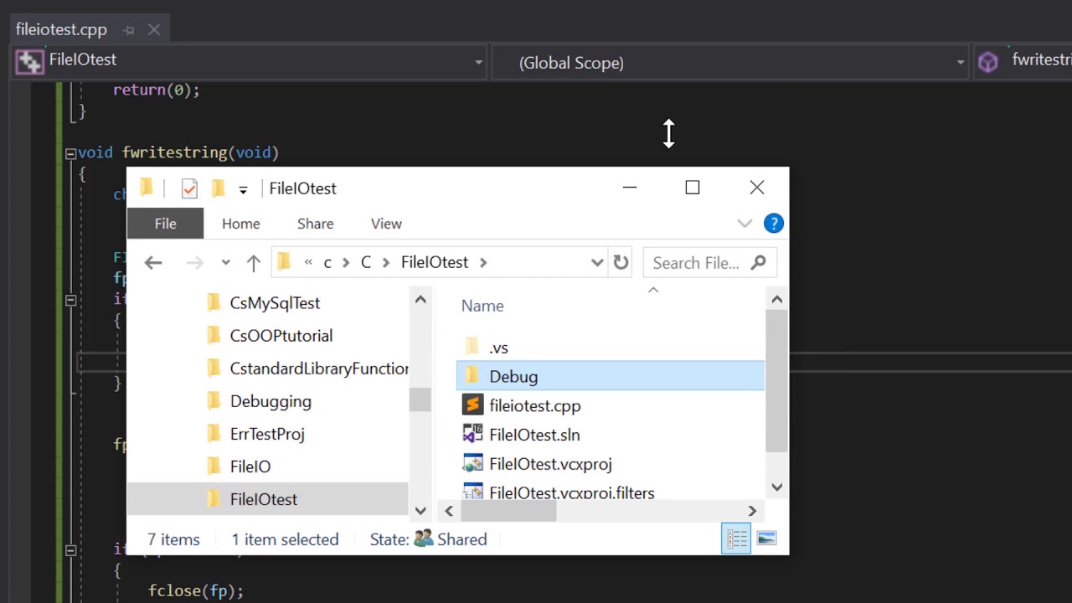Open the fileiotest.cpp file

tap(534, 406)
